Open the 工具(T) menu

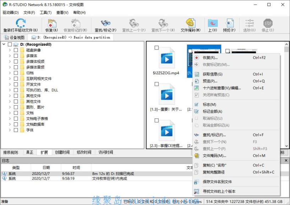click(x=46, y=12)
